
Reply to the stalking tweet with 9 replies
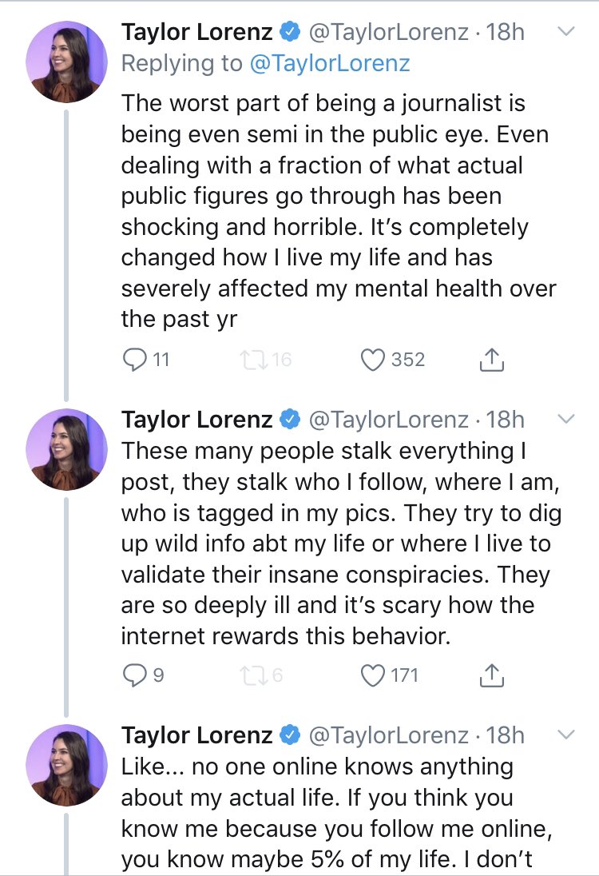[134, 676]
